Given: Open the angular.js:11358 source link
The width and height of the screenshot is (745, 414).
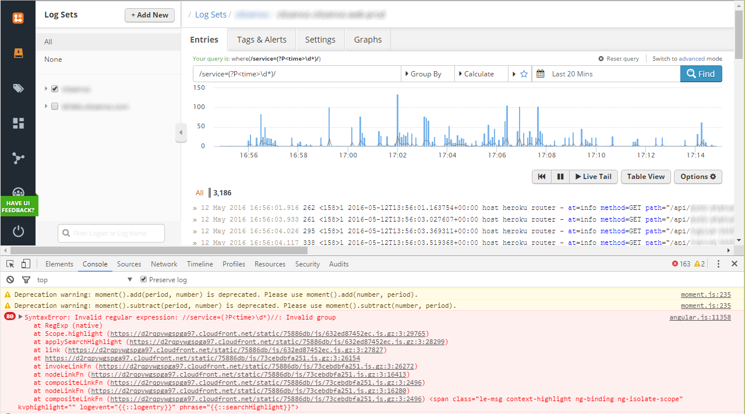Looking at the screenshot, I should coord(700,317).
